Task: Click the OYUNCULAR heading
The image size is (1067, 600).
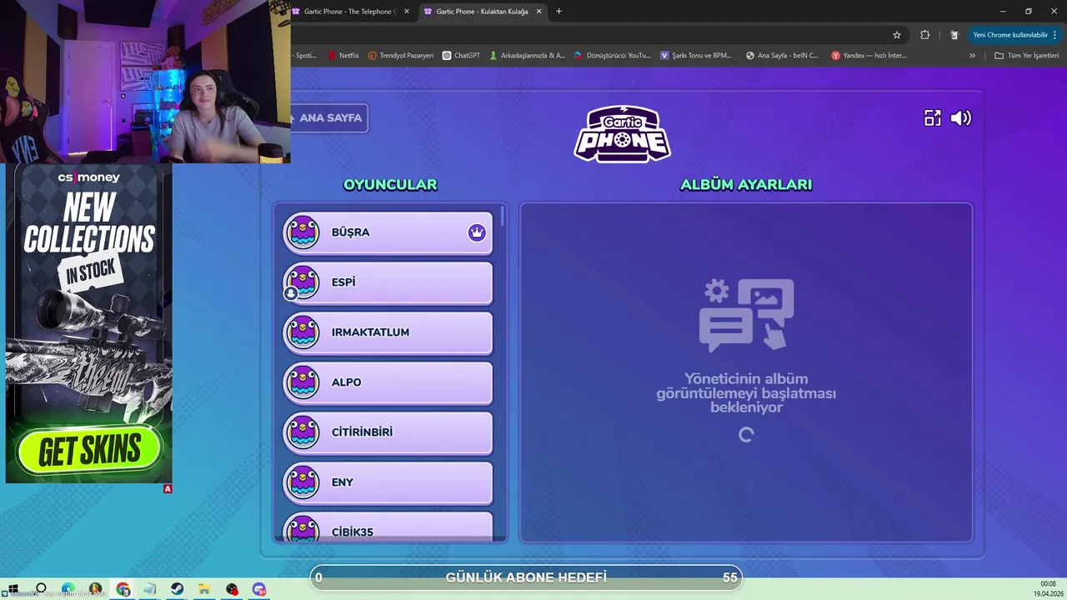Action: (390, 185)
